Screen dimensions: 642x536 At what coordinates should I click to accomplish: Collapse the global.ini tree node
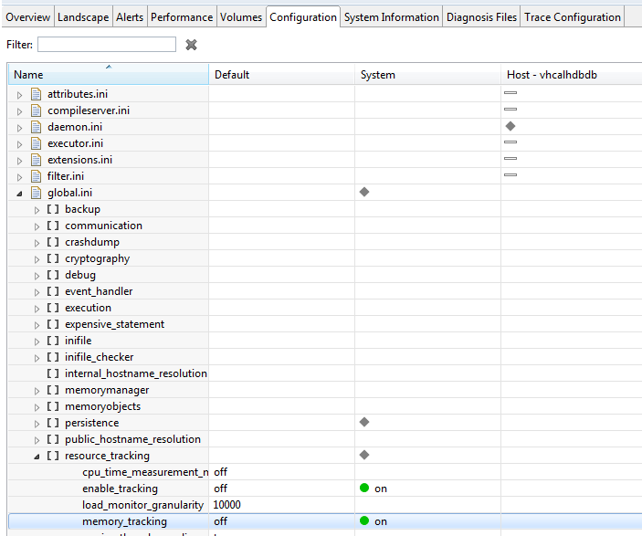click(20, 193)
